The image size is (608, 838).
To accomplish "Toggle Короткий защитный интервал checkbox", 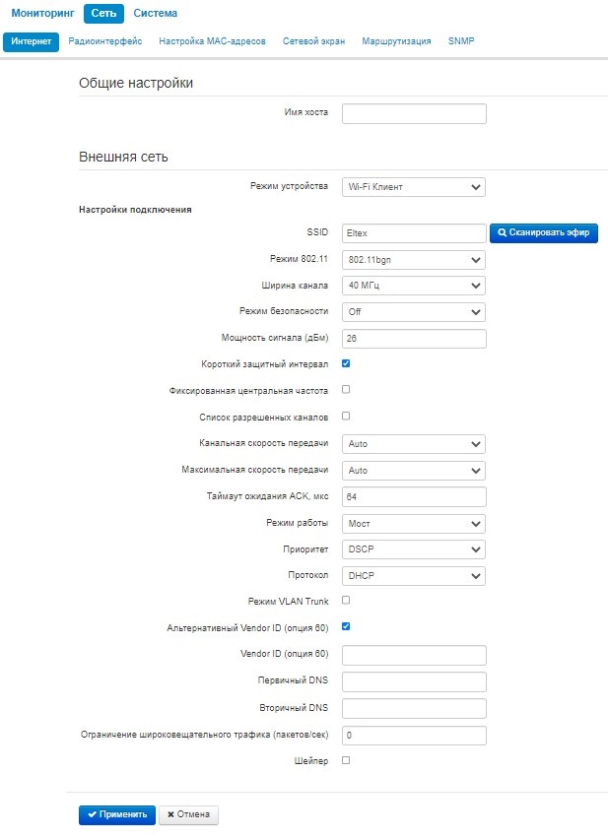I will click(346, 363).
